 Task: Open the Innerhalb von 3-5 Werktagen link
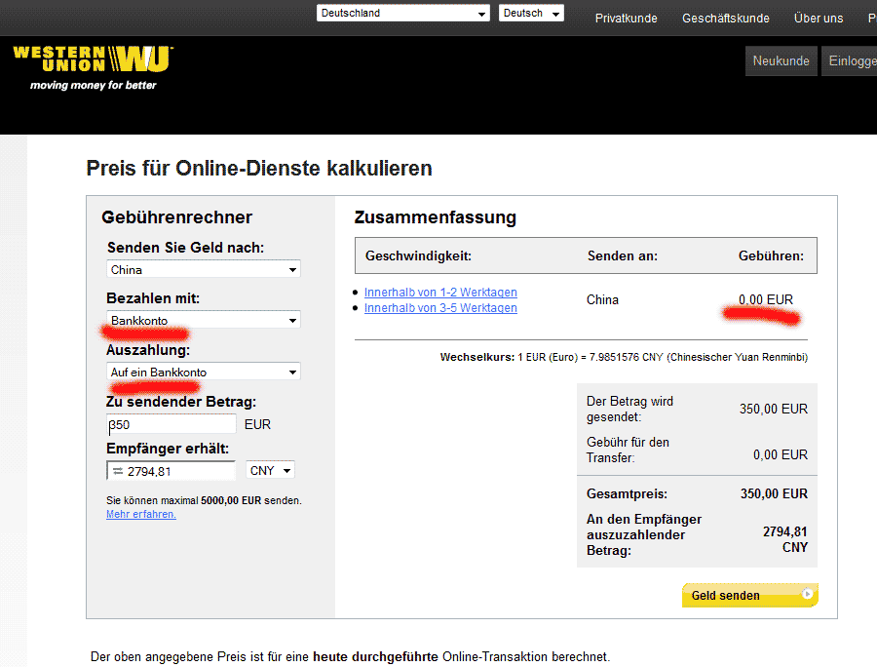(x=440, y=308)
